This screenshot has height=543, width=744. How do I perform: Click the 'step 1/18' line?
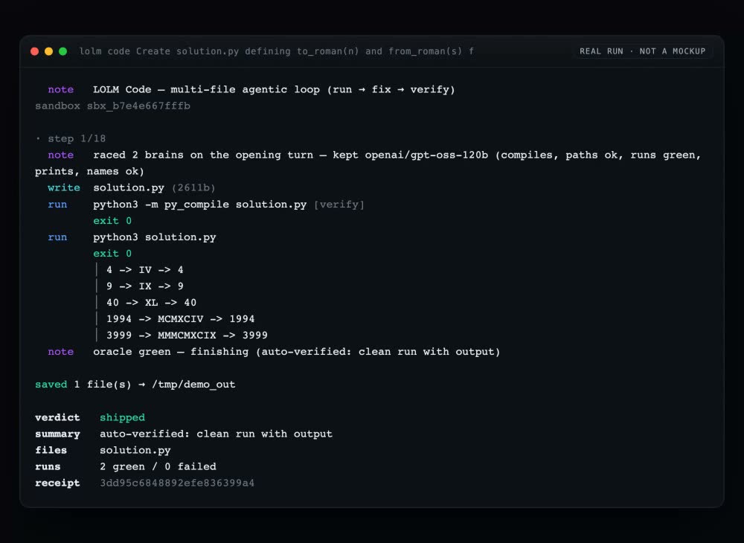(x=71, y=138)
